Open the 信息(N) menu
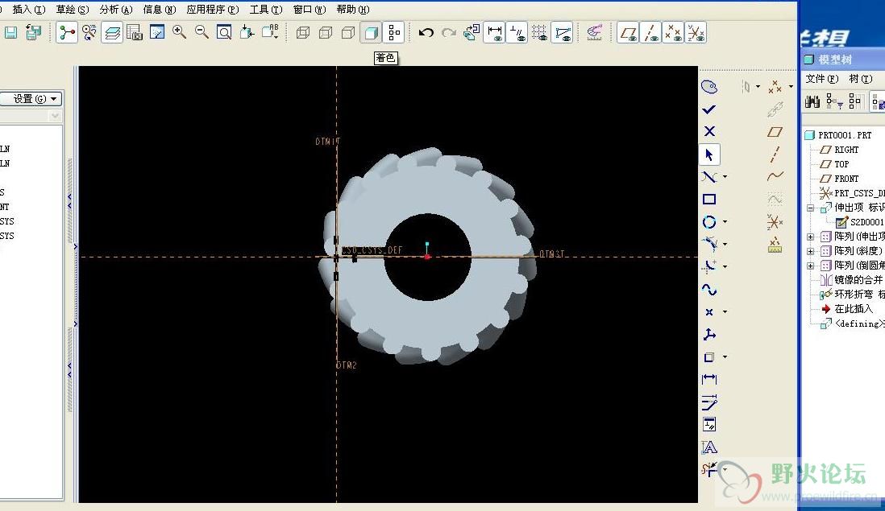885x511 pixels. pos(159,10)
